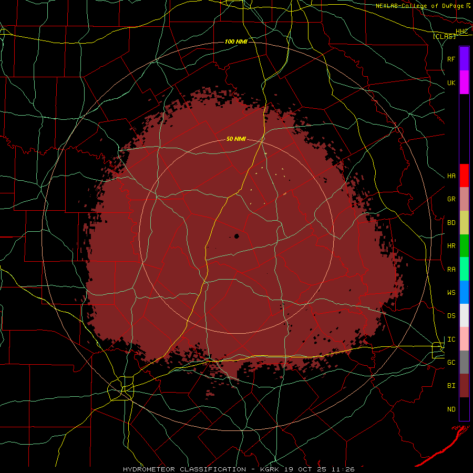Select the GR legend color block
This screenshot has width=473, height=473.
pos(464,199)
